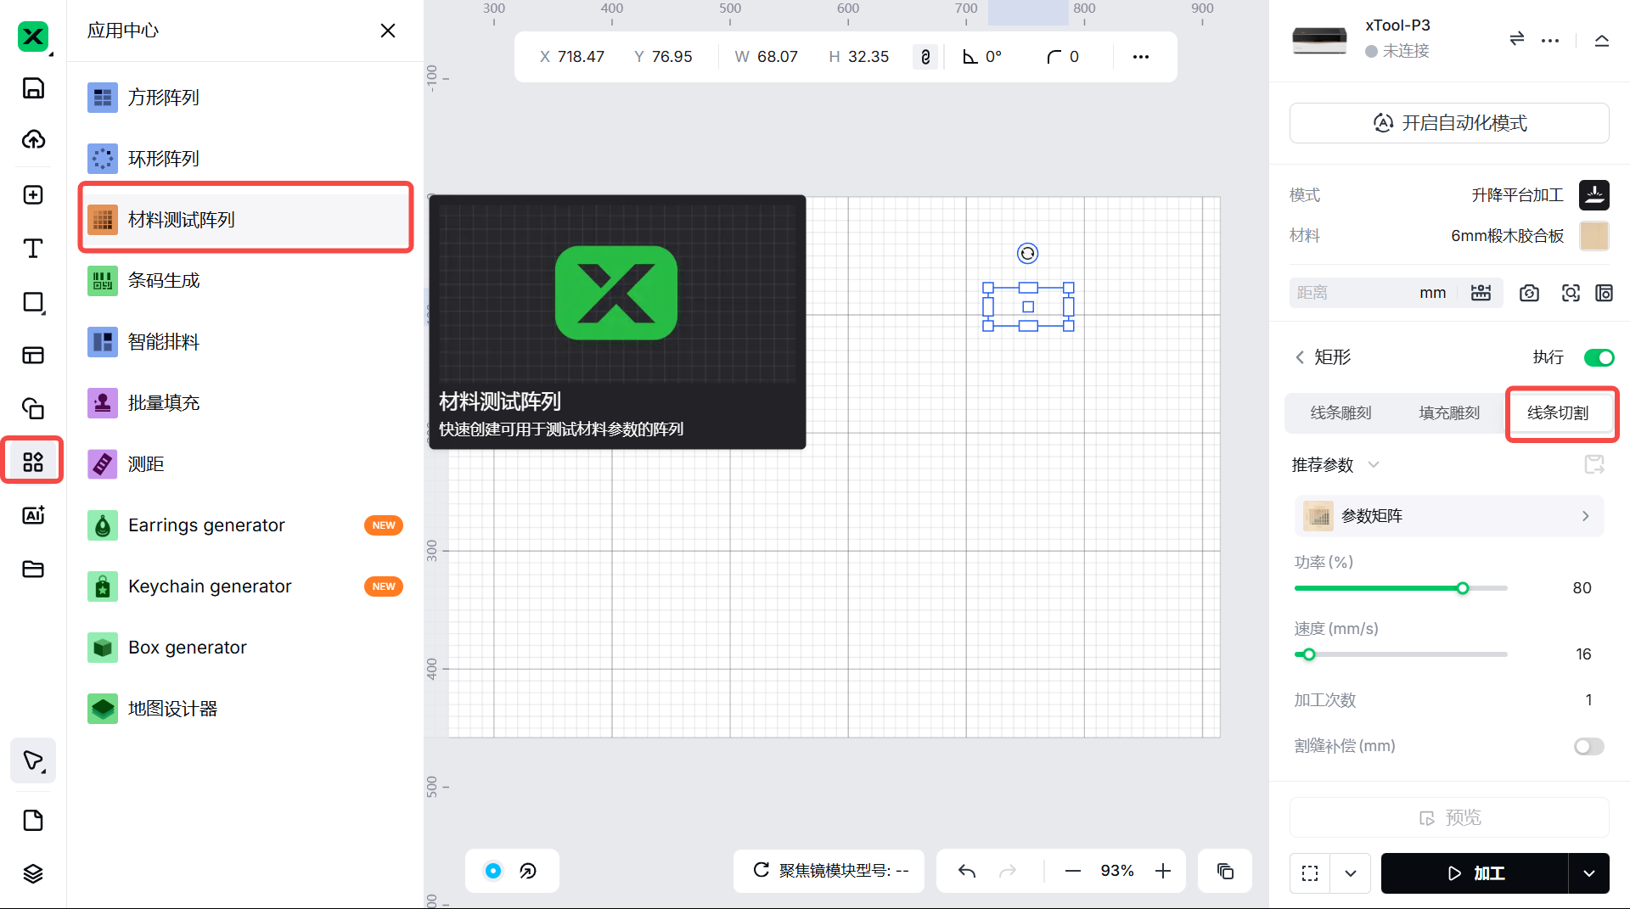Toggle the 执行 switch off
Image resolution: width=1630 pixels, height=909 pixels.
click(x=1599, y=357)
